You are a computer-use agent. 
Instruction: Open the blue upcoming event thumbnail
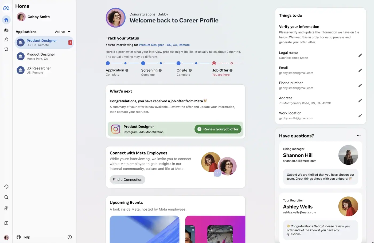[145, 229]
